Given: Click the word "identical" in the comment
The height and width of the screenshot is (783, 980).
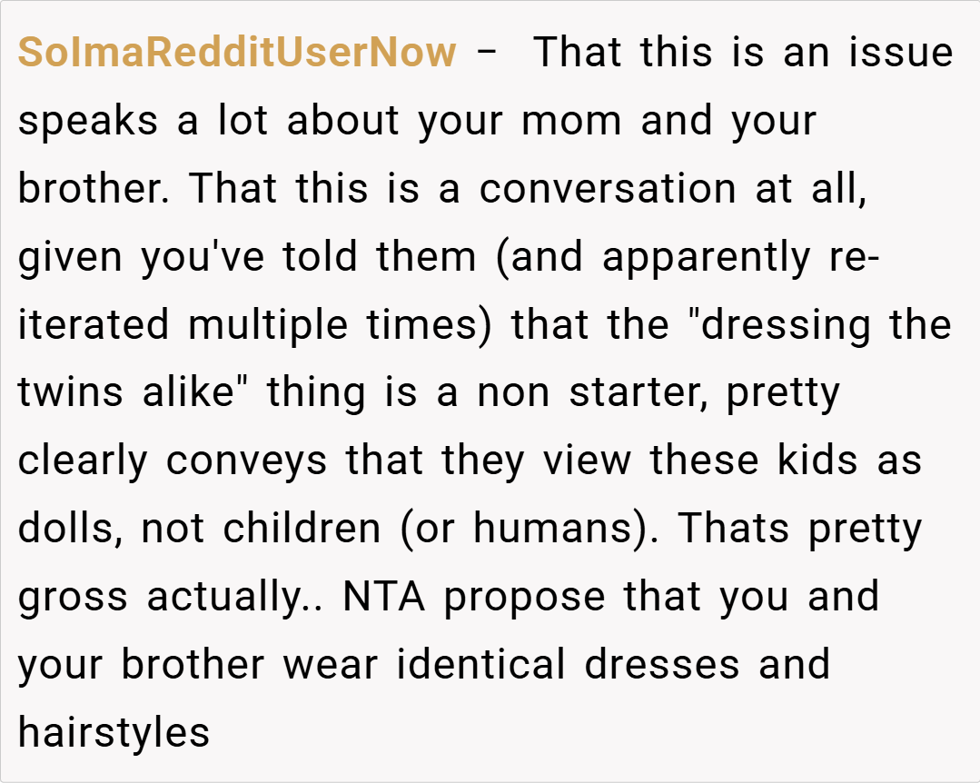Looking at the screenshot, I should click(x=482, y=664).
